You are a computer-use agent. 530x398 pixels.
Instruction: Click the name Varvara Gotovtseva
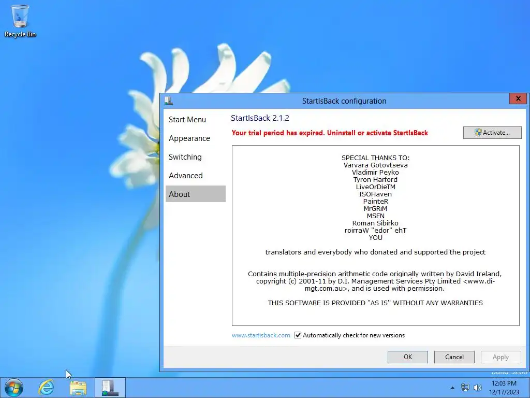click(x=376, y=165)
